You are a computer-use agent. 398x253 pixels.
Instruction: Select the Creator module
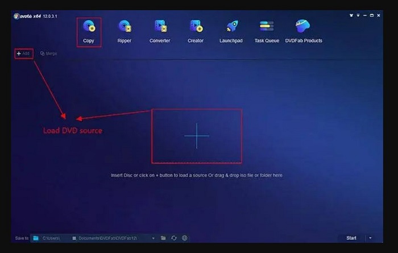(196, 32)
